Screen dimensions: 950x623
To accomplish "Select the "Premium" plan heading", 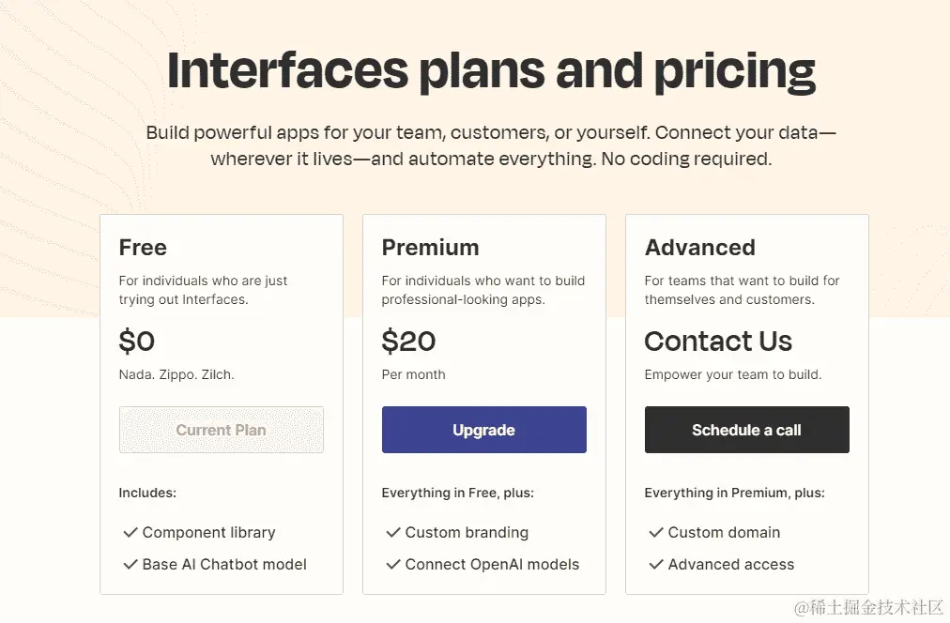I will pyautogui.click(x=431, y=247).
